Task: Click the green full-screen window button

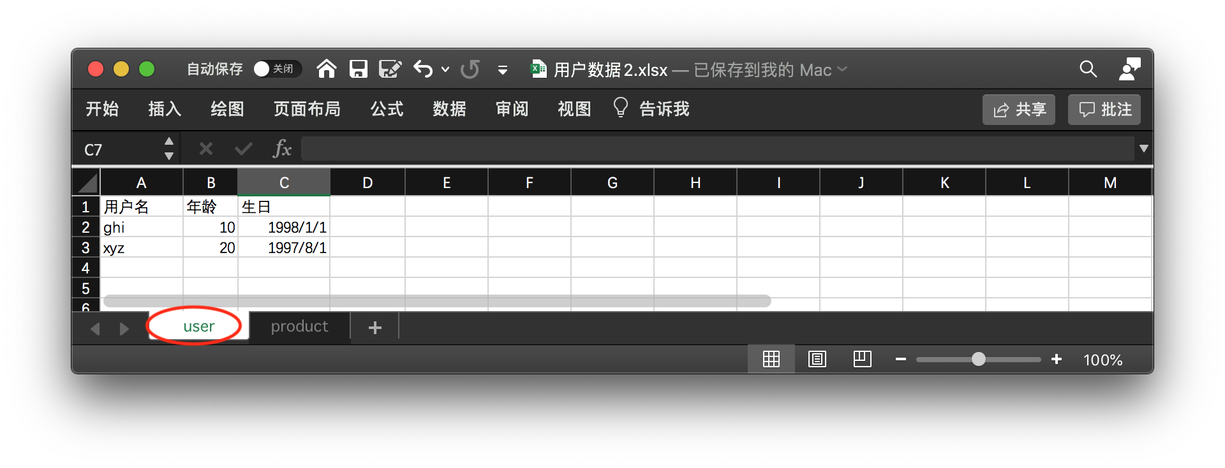Action: pos(147,69)
